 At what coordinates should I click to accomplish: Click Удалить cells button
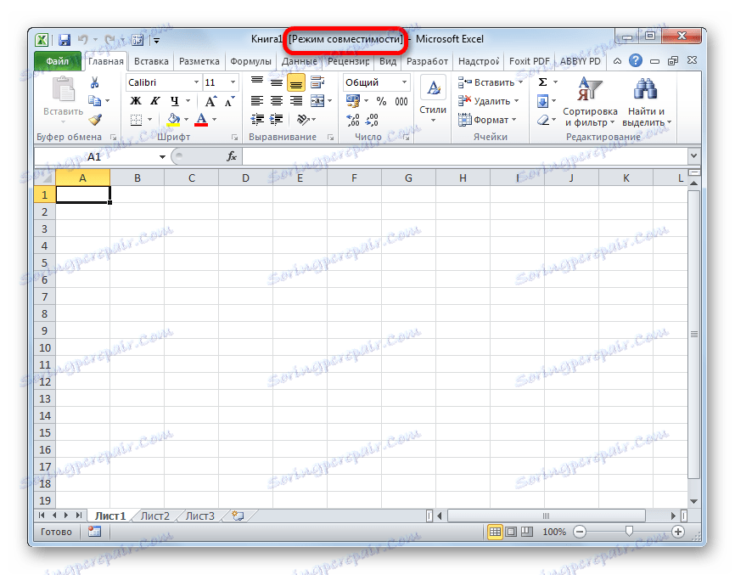488,101
